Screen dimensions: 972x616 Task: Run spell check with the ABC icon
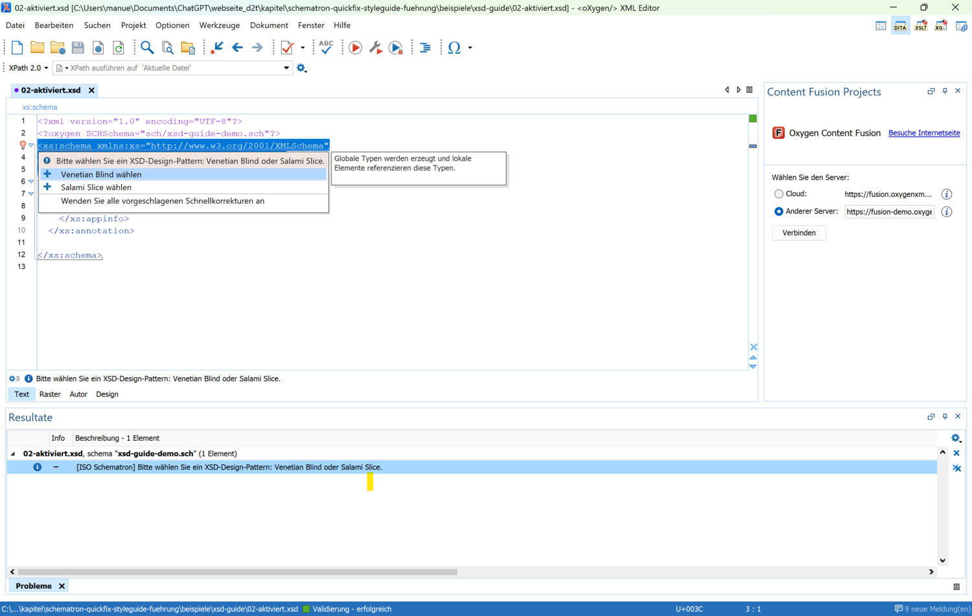326,47
